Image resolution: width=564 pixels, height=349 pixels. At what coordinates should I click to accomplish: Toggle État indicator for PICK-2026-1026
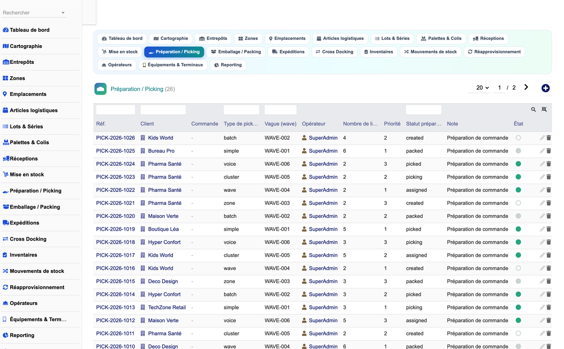[518, 138]
